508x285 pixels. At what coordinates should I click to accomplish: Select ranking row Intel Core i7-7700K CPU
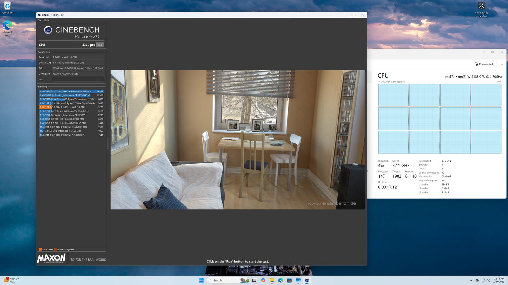click(71, 119)
